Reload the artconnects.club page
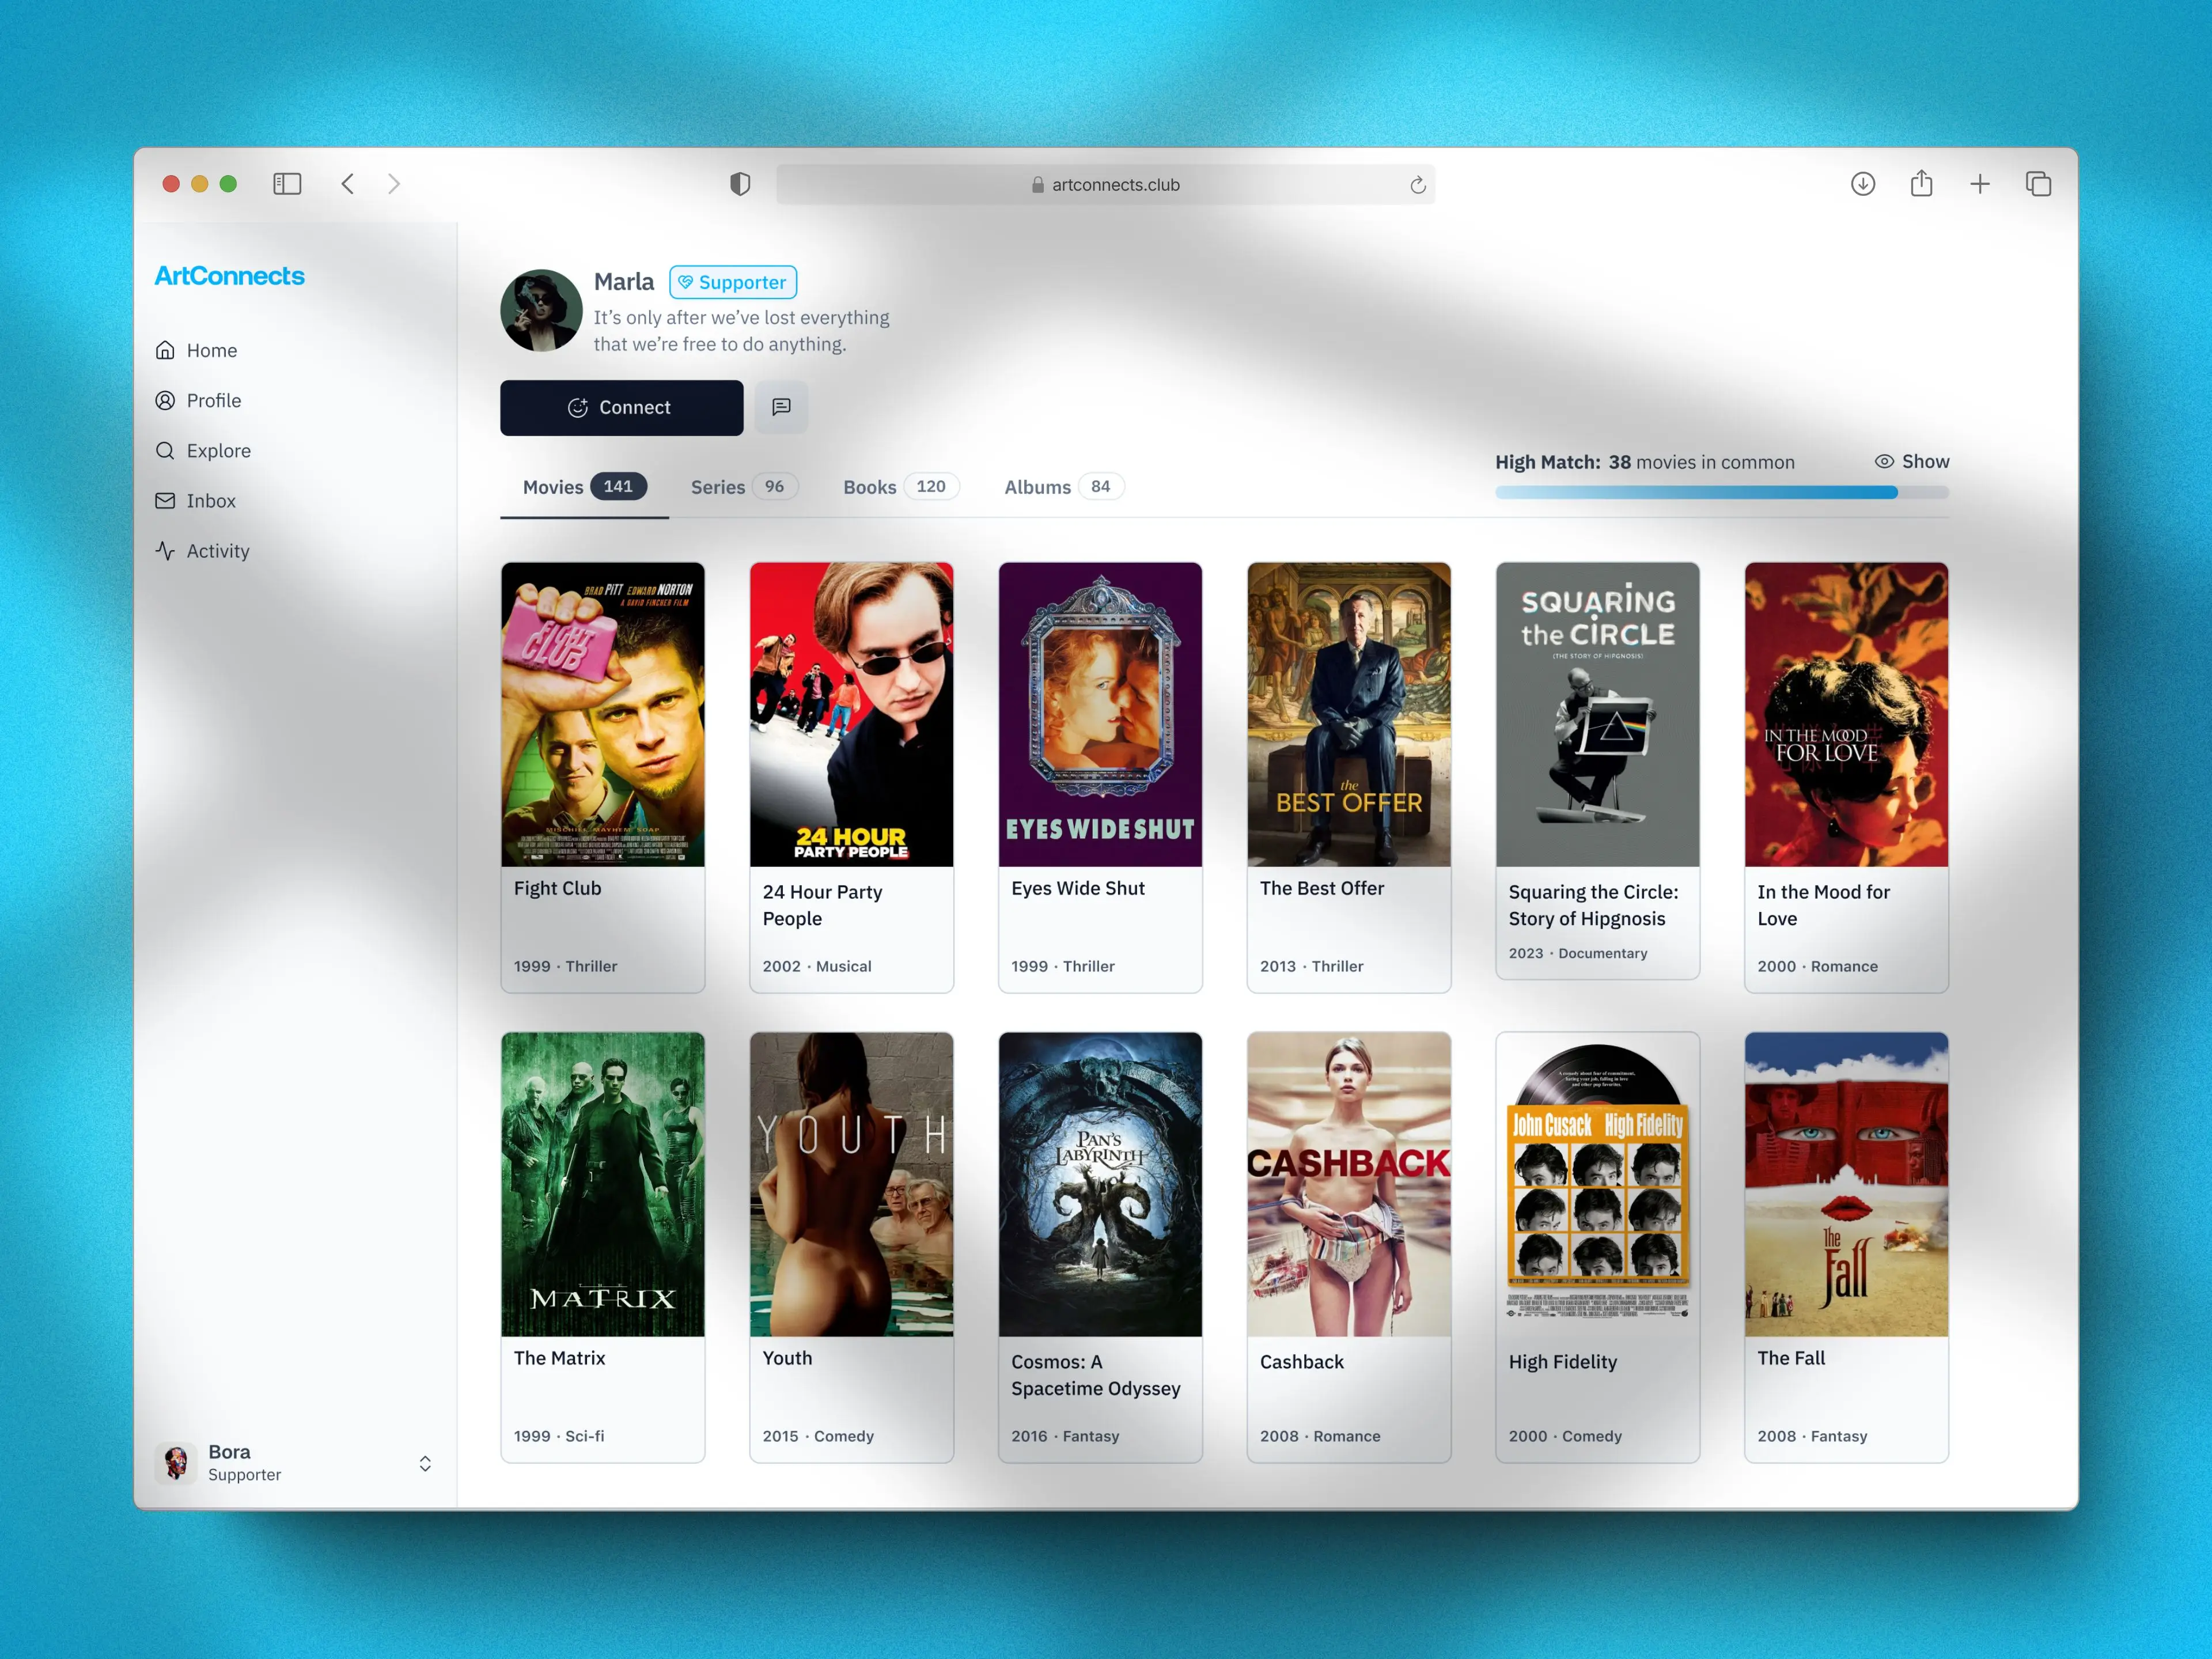 (x=1417, y=184)
